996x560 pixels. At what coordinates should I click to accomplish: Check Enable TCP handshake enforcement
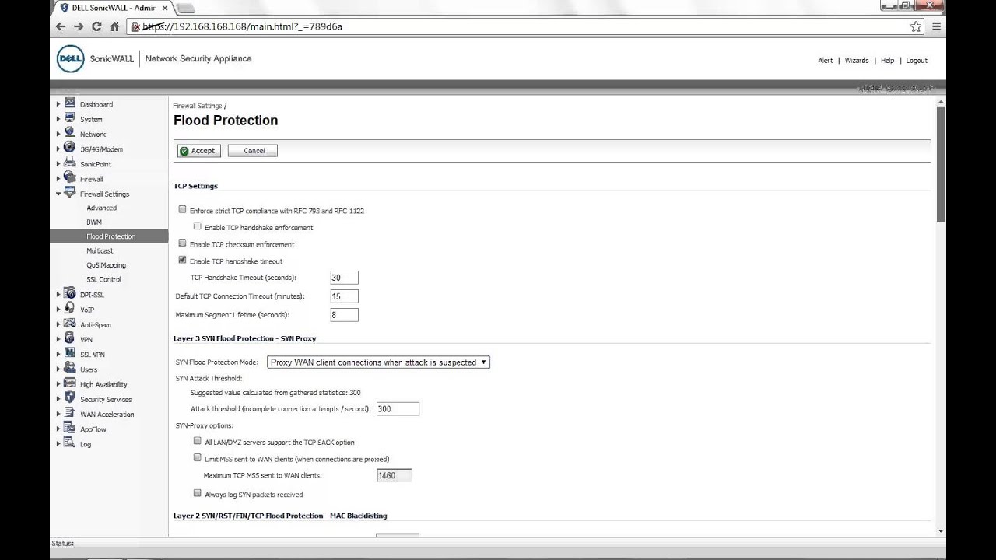coord(198,226)
